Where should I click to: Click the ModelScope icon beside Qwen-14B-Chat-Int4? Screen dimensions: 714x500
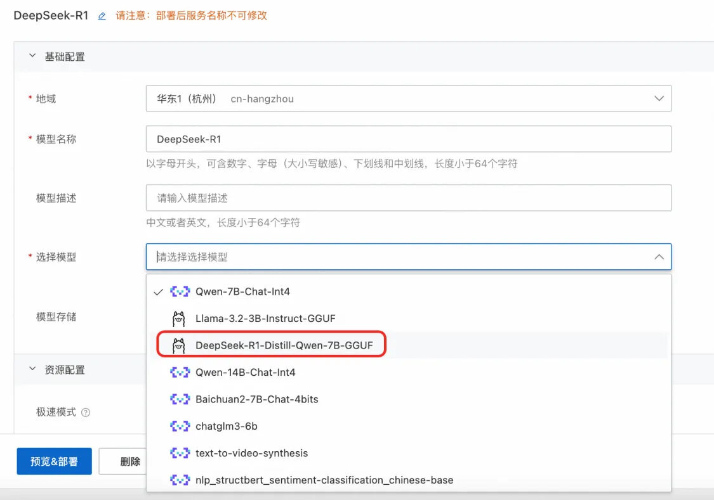[180, 373]
